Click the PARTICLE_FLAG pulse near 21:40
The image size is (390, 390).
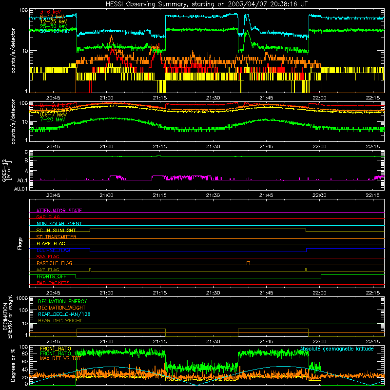[x=248, y=263]
